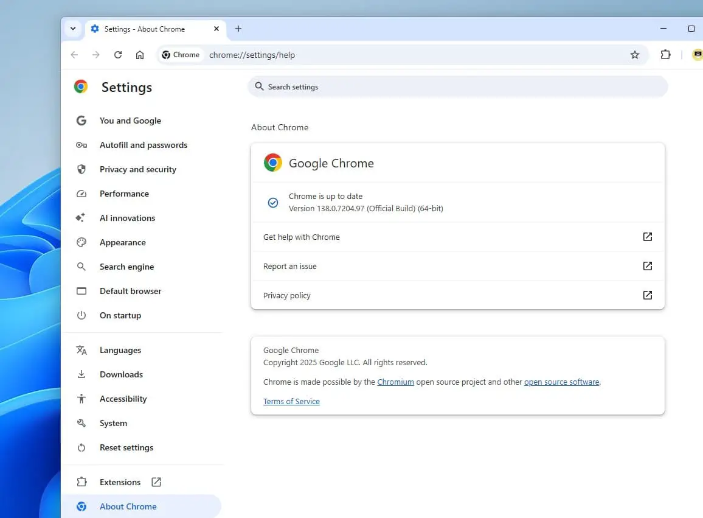Open Appearance settings

click(x=122, y=242)
